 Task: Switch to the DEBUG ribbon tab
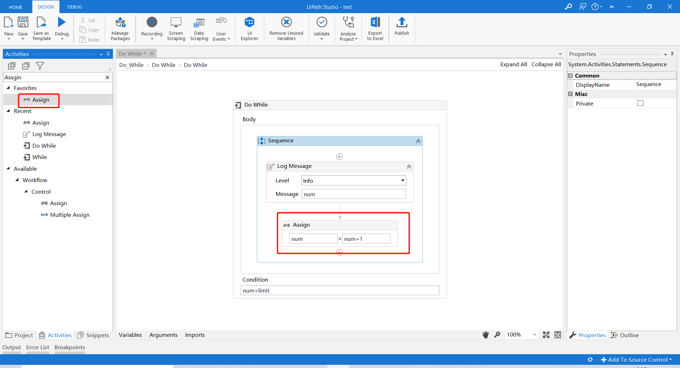click(74, 7)
